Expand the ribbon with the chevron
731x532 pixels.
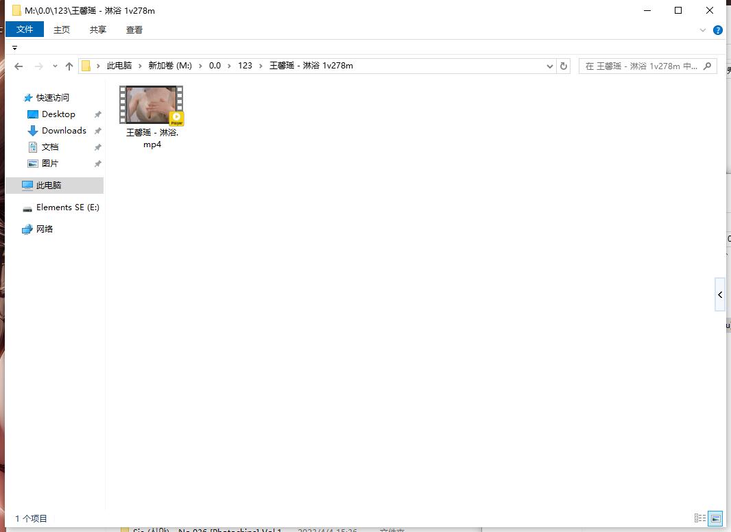[702, 30]
